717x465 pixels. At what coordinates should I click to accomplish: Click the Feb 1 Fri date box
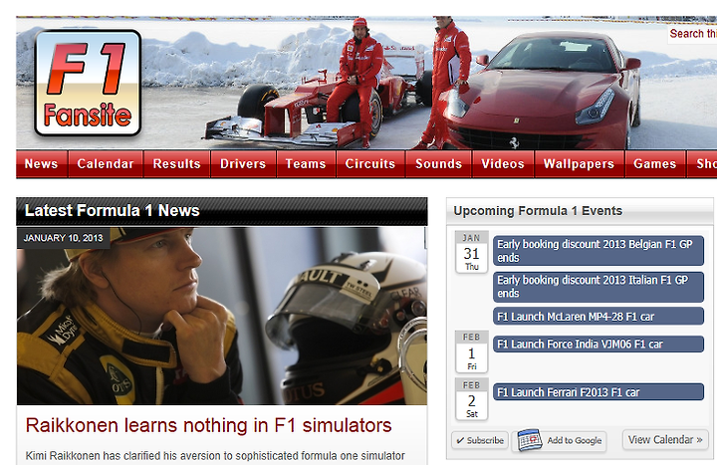[x=471, y=351]
